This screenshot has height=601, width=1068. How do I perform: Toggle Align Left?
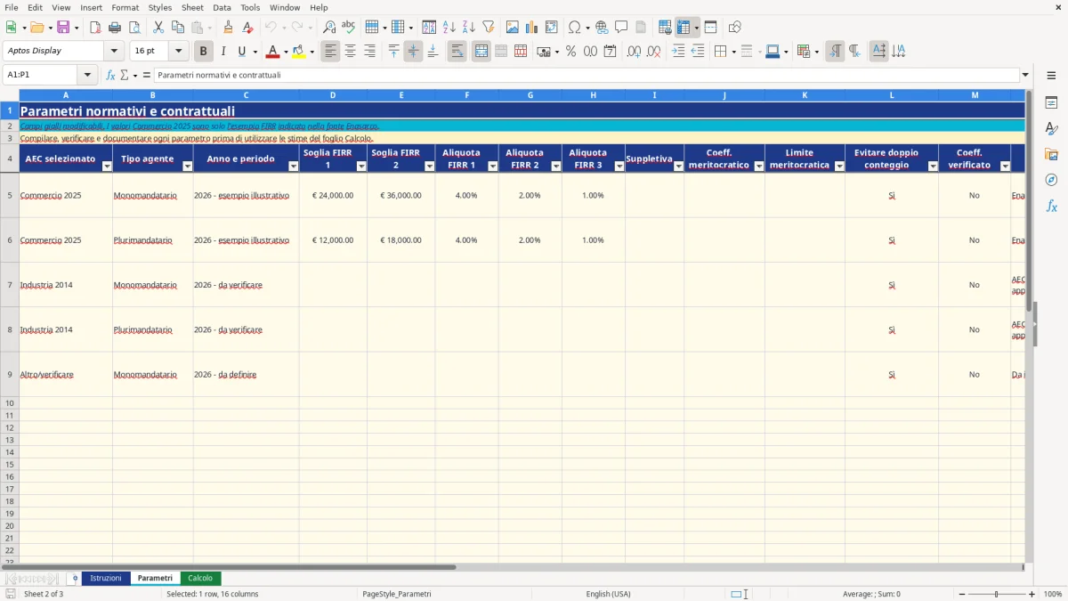(x=330, y=52)
